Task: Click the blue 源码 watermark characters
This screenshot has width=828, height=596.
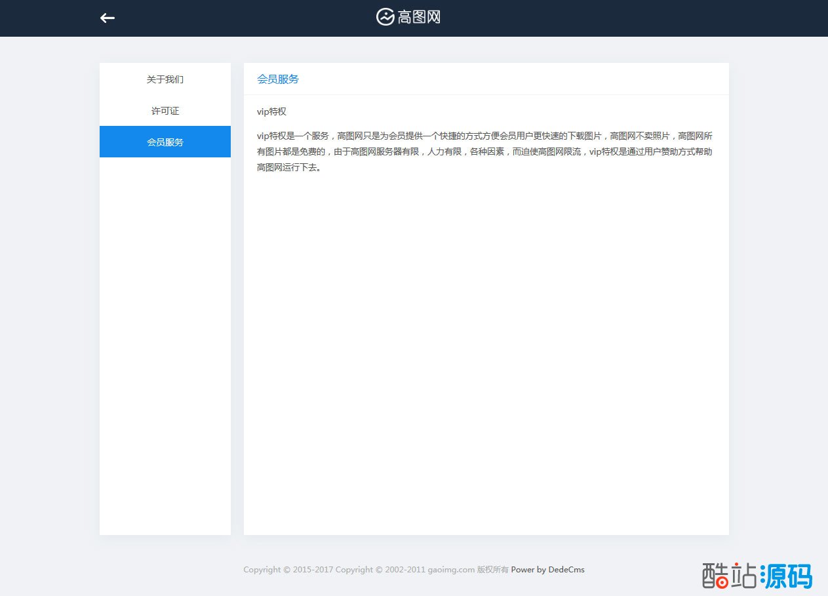Action: coord(787,576)
